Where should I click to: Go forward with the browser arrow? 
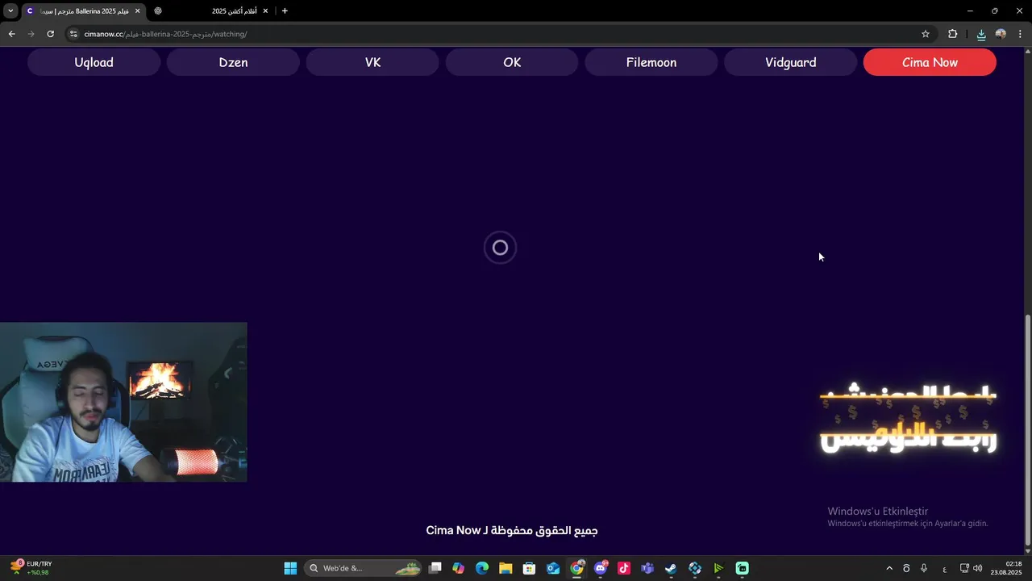31,34
